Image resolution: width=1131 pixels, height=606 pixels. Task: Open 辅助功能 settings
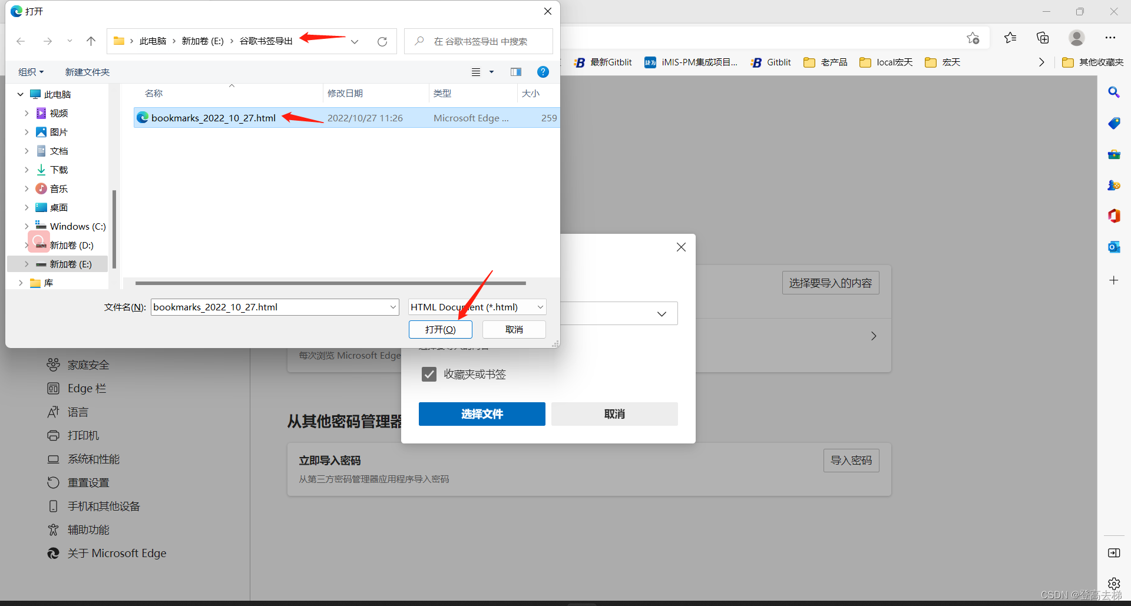click(x=88, y=529)
